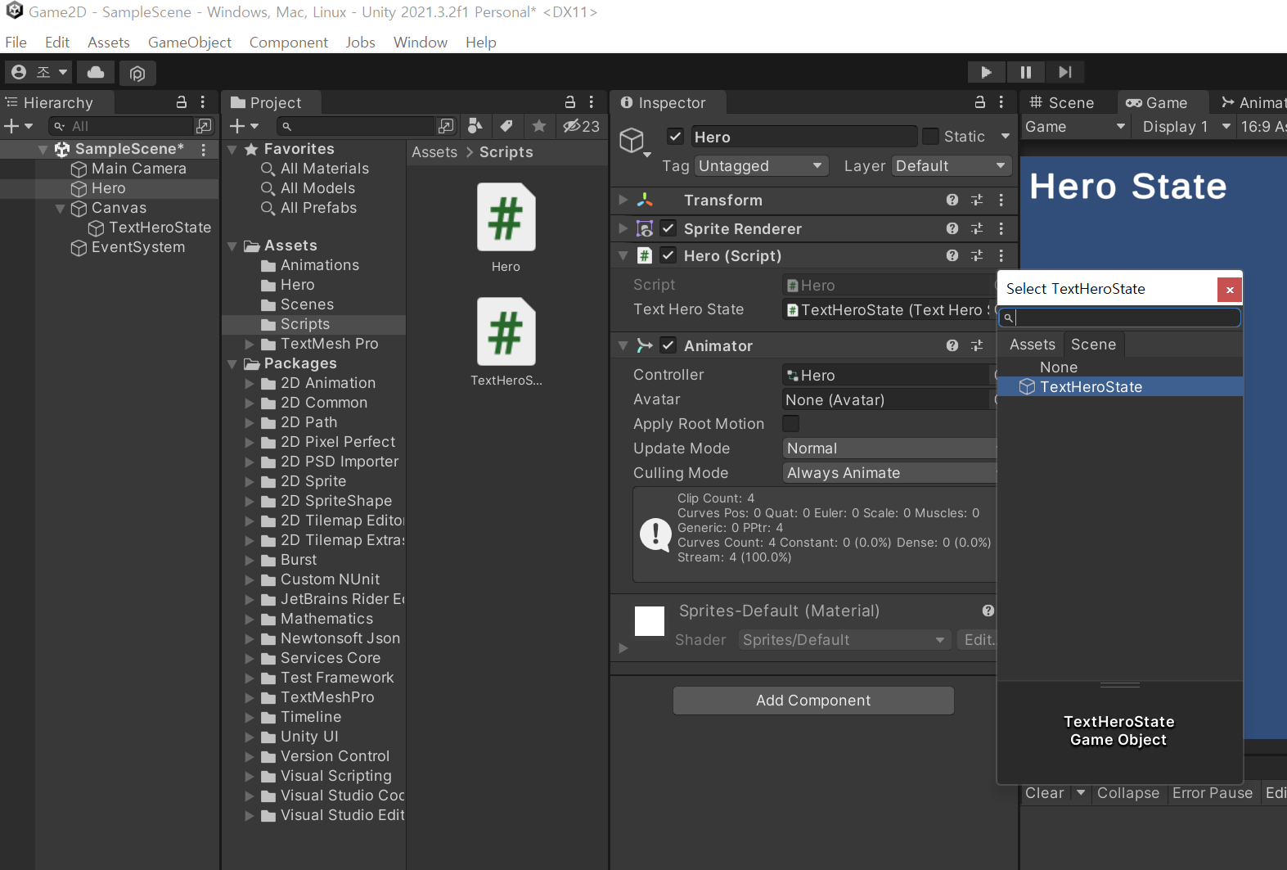The width and height of the screenshot is (1287, 870).
Task: Open Sprite Renderer help icon
Action: coord(952,228)
